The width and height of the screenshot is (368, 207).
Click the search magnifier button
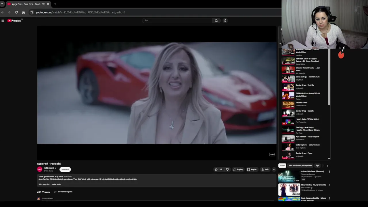click(x=216, y=20)
